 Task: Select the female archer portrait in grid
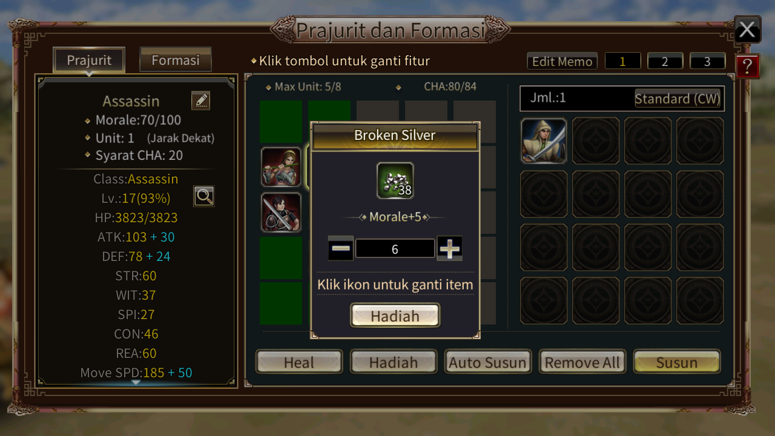click(282, 167)
